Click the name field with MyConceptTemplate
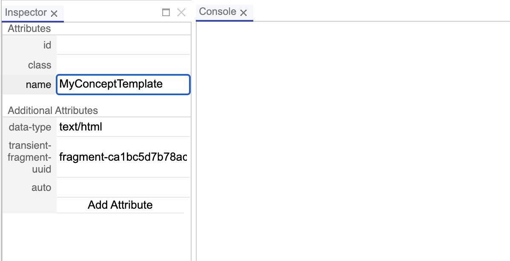The width and height of the screenshot is (510, 261). tap(123, 84)
